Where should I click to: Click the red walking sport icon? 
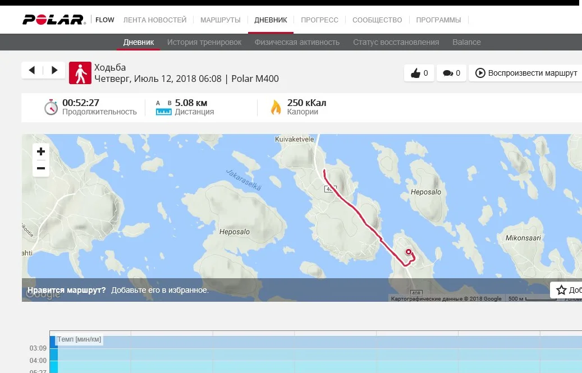coord(80,73)
